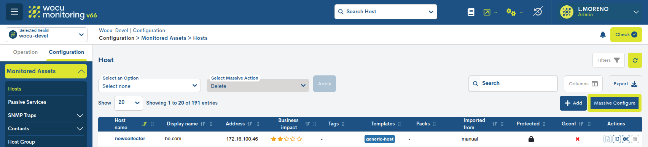Click the Configuration breadcrumb link
648x147 pixels.
pos(116,38)
